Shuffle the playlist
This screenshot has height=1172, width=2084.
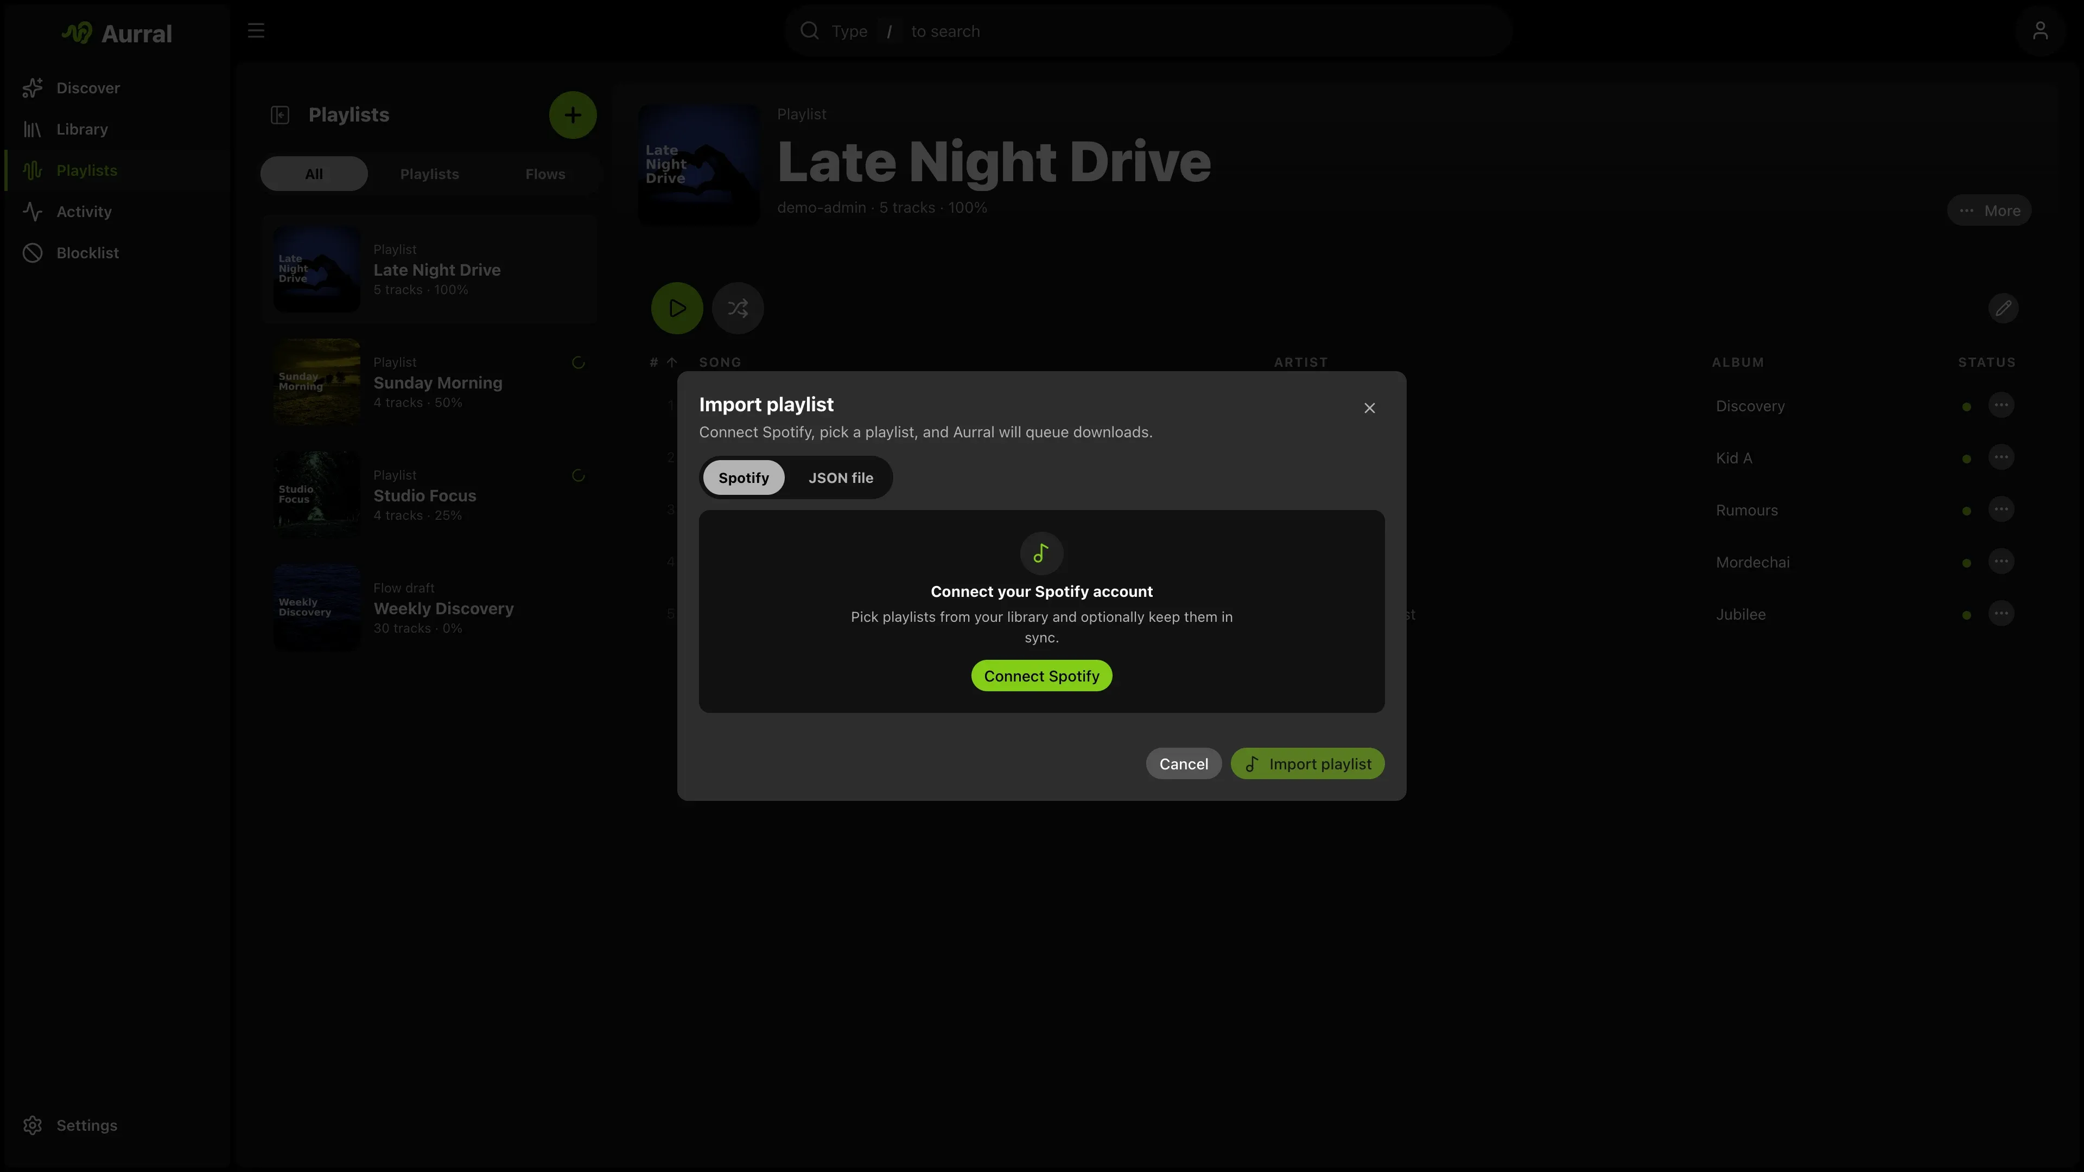pyautogui.click(x=738, y=308)
